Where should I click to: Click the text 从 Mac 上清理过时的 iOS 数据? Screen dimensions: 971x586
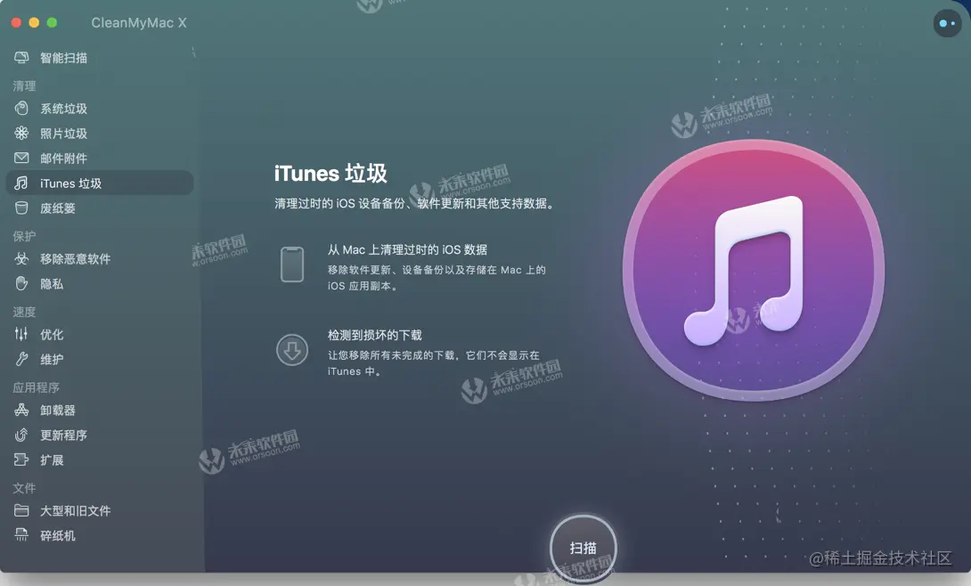point(407,249)
